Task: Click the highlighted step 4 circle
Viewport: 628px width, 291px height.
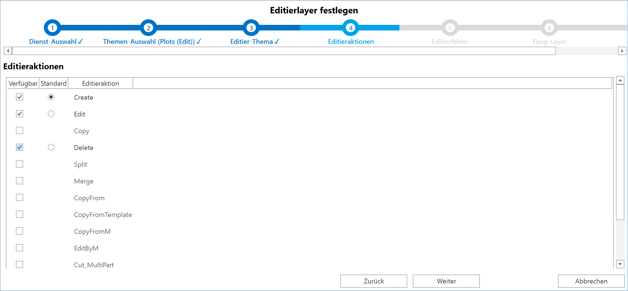Action: [x=351, y=27]
